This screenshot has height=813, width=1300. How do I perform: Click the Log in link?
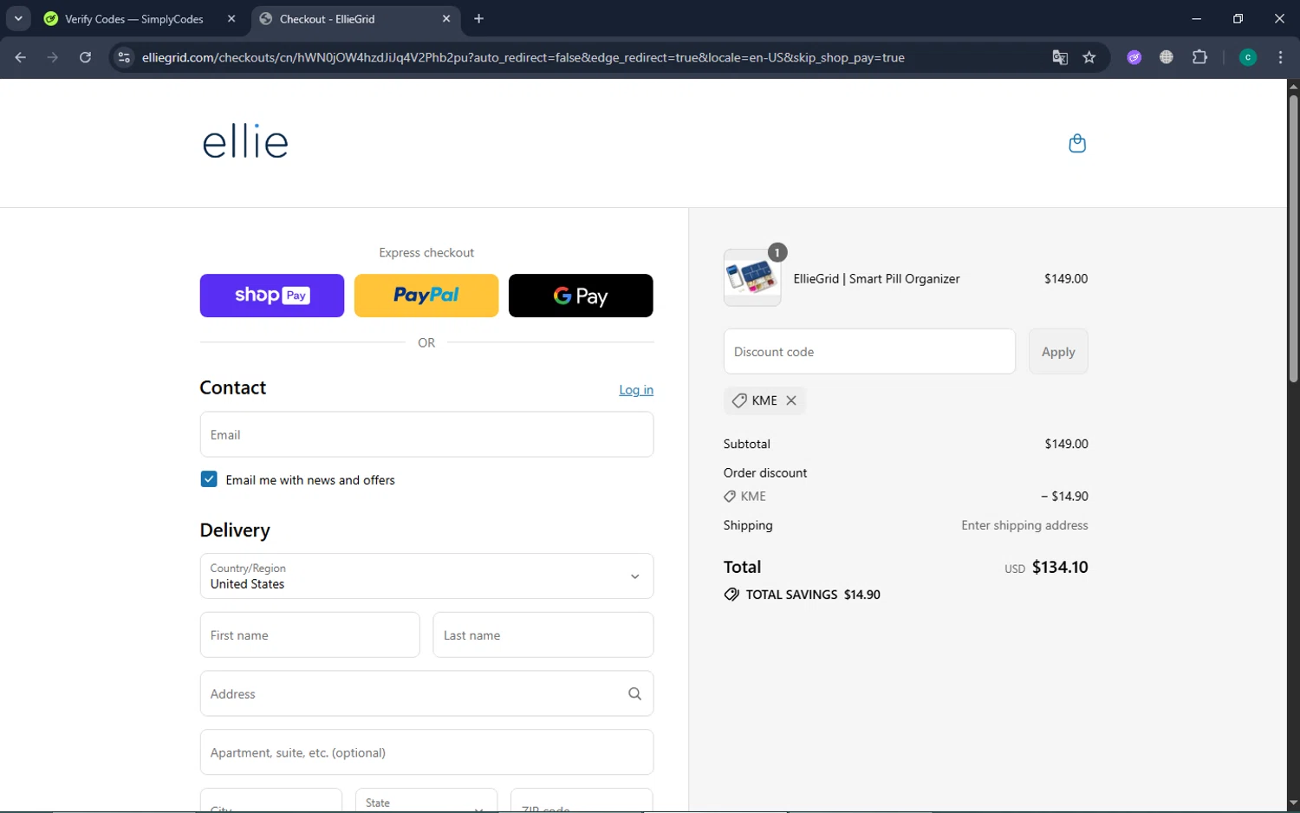point(636,390)
